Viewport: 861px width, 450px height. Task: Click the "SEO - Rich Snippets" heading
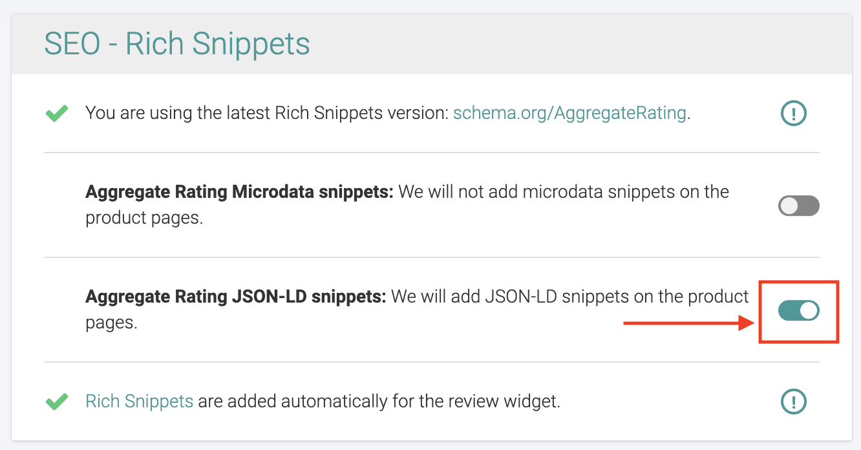(x=177, y=44)
